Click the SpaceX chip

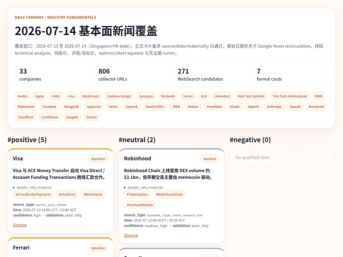click(x=295, y=107)
